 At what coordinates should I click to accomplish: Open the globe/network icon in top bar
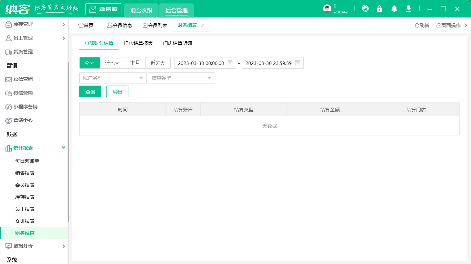[x=365, y=9]
